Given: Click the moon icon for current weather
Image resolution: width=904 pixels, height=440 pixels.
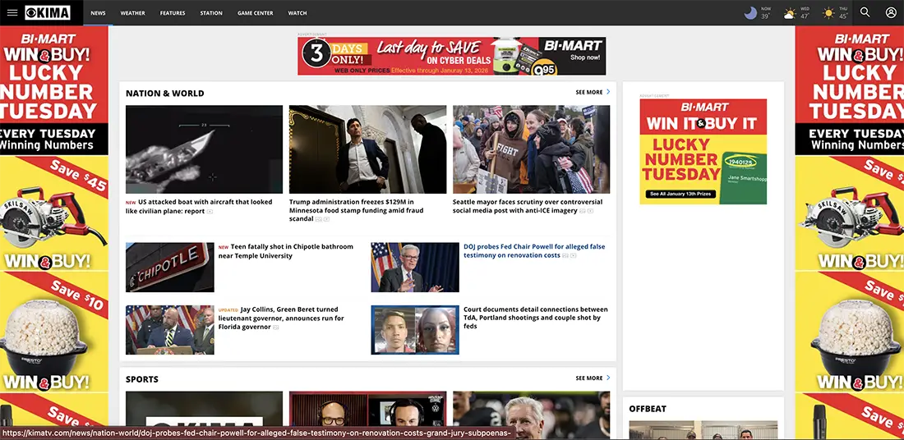Looking at the screenshot, I should click(x=750, y=12).
